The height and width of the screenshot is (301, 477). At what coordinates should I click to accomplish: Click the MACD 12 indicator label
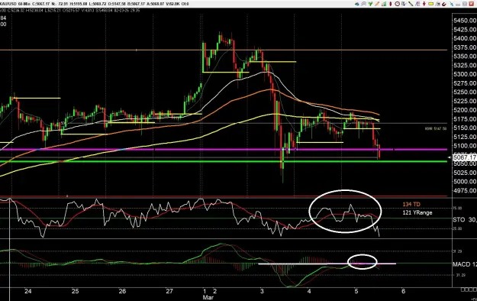(465, 264)
